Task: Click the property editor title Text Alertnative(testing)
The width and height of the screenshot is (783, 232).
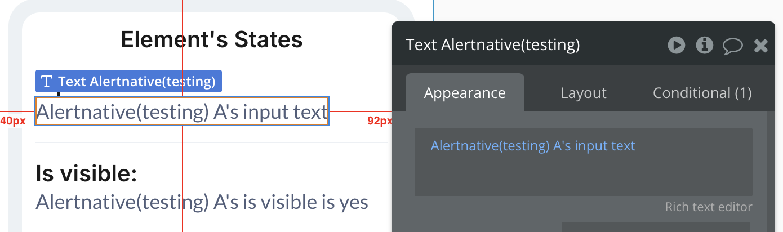Action: click(492, 45)
